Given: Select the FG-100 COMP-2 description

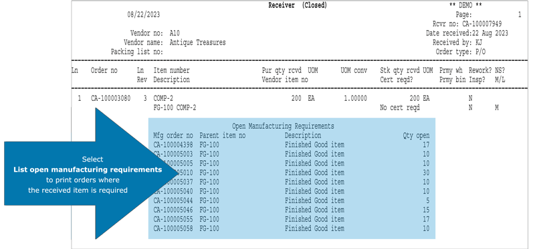Looking at the screenshot, I should [175, 107].
